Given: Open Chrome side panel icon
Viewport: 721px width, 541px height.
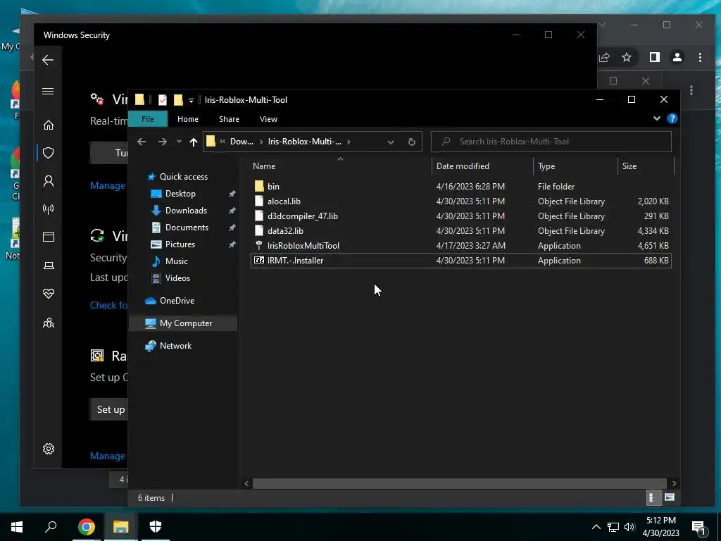Looking at the screenshot, I should [x=654, y=57].
